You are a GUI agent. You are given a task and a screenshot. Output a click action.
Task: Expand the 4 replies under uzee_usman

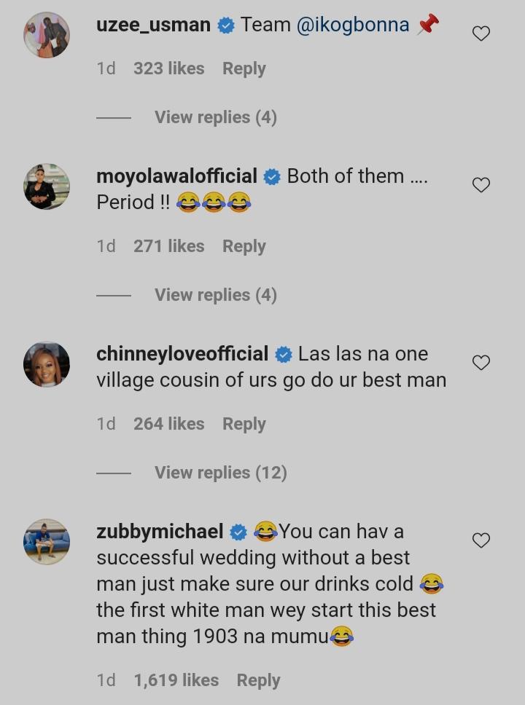coord(215,117)
